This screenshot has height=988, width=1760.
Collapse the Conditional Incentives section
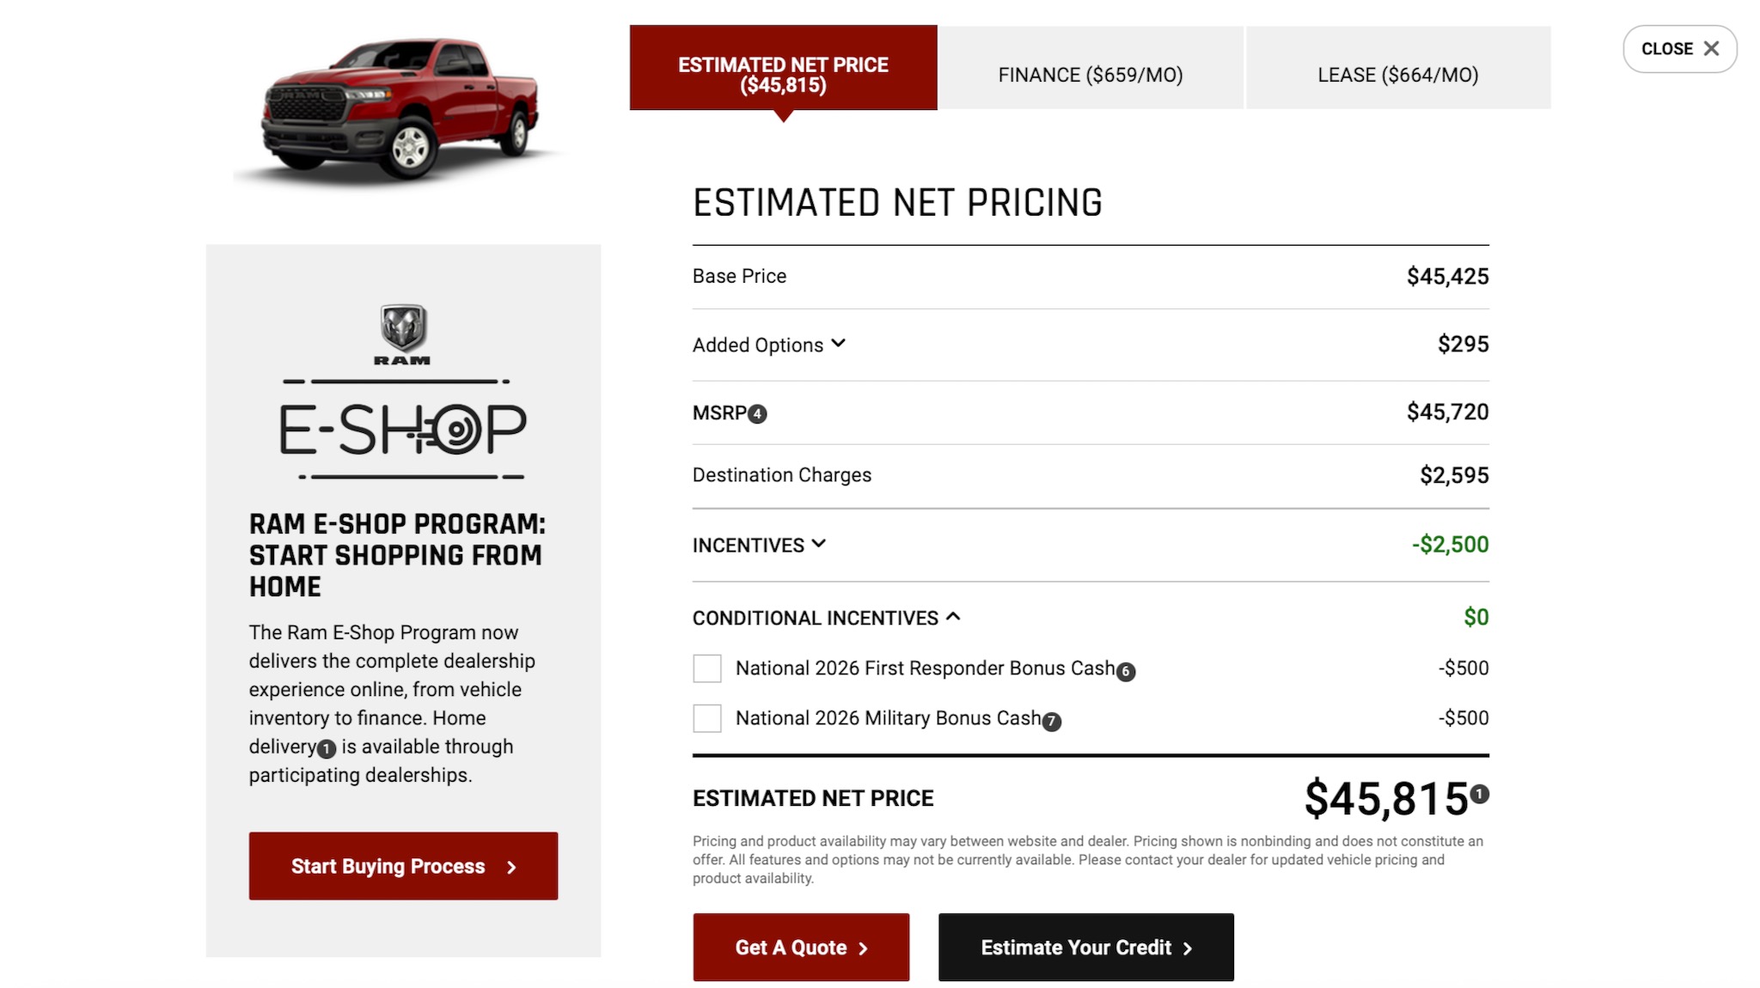pos(953,616)
